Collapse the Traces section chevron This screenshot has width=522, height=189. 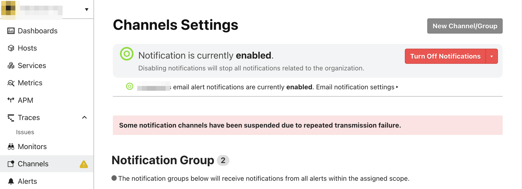click(84, 117)
